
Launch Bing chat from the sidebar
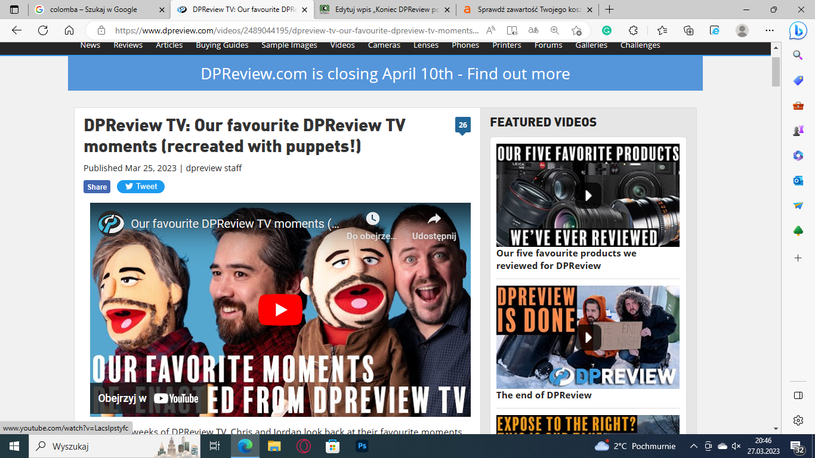coord(798,30)
